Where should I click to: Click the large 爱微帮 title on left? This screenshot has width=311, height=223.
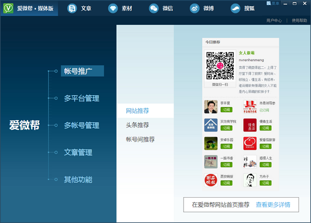[24, 125]
